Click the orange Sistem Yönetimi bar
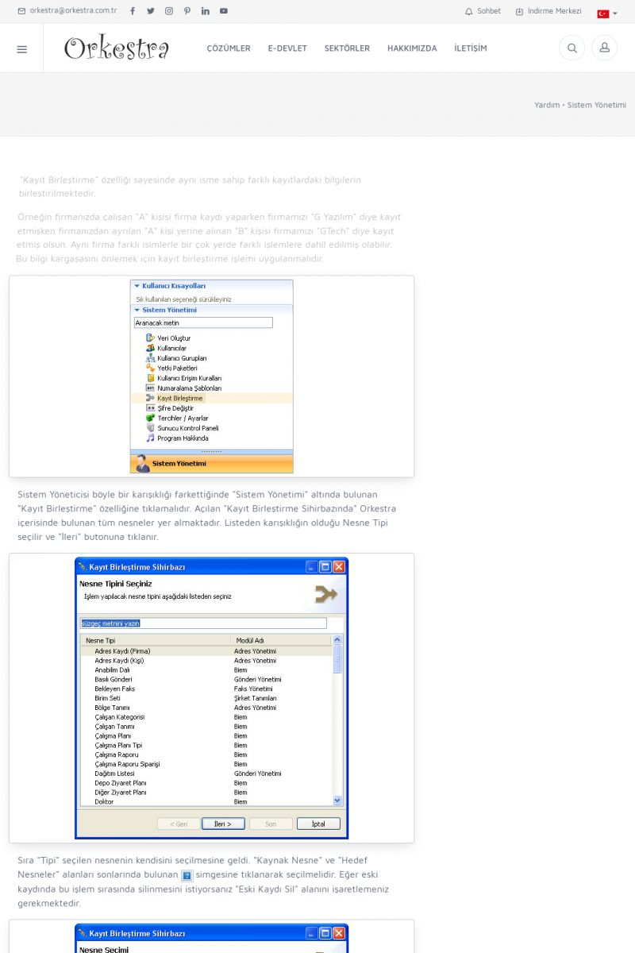This screenshot has height=953, width=635. coord(212,464)
